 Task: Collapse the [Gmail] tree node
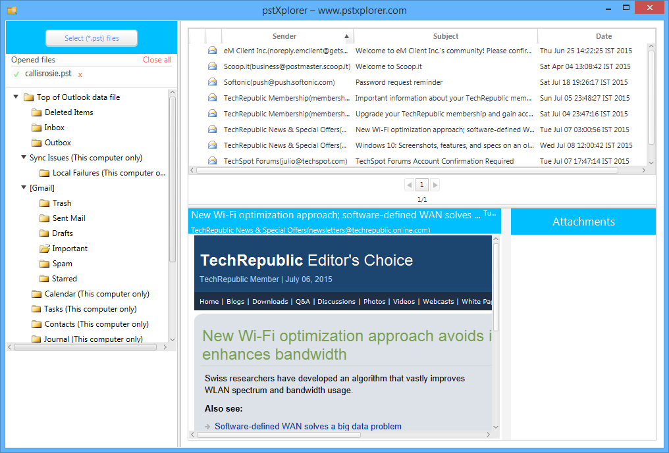tap(24, 187)
